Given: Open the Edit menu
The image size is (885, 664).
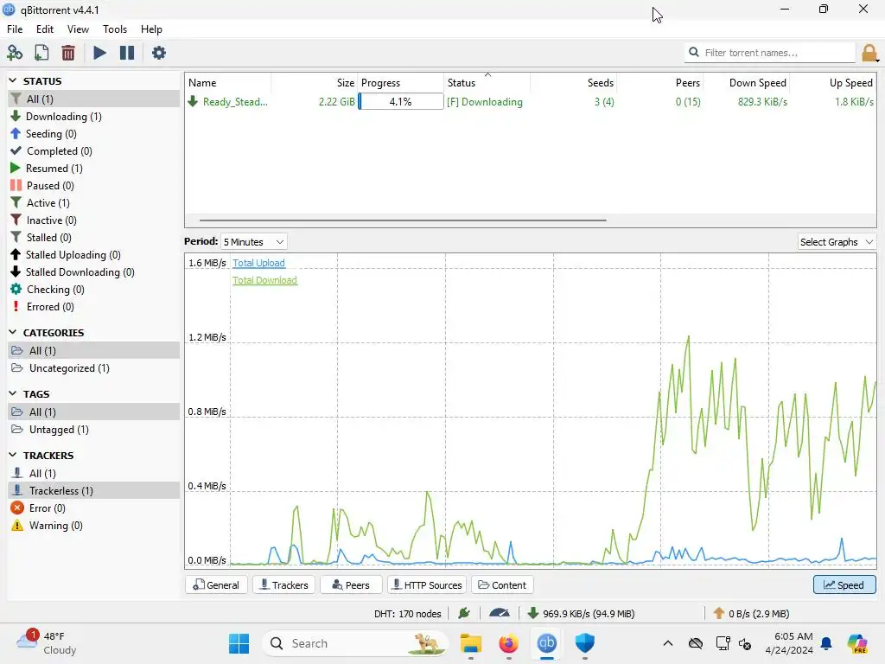Looking at the screenshot, I should (x=45, y=29).
